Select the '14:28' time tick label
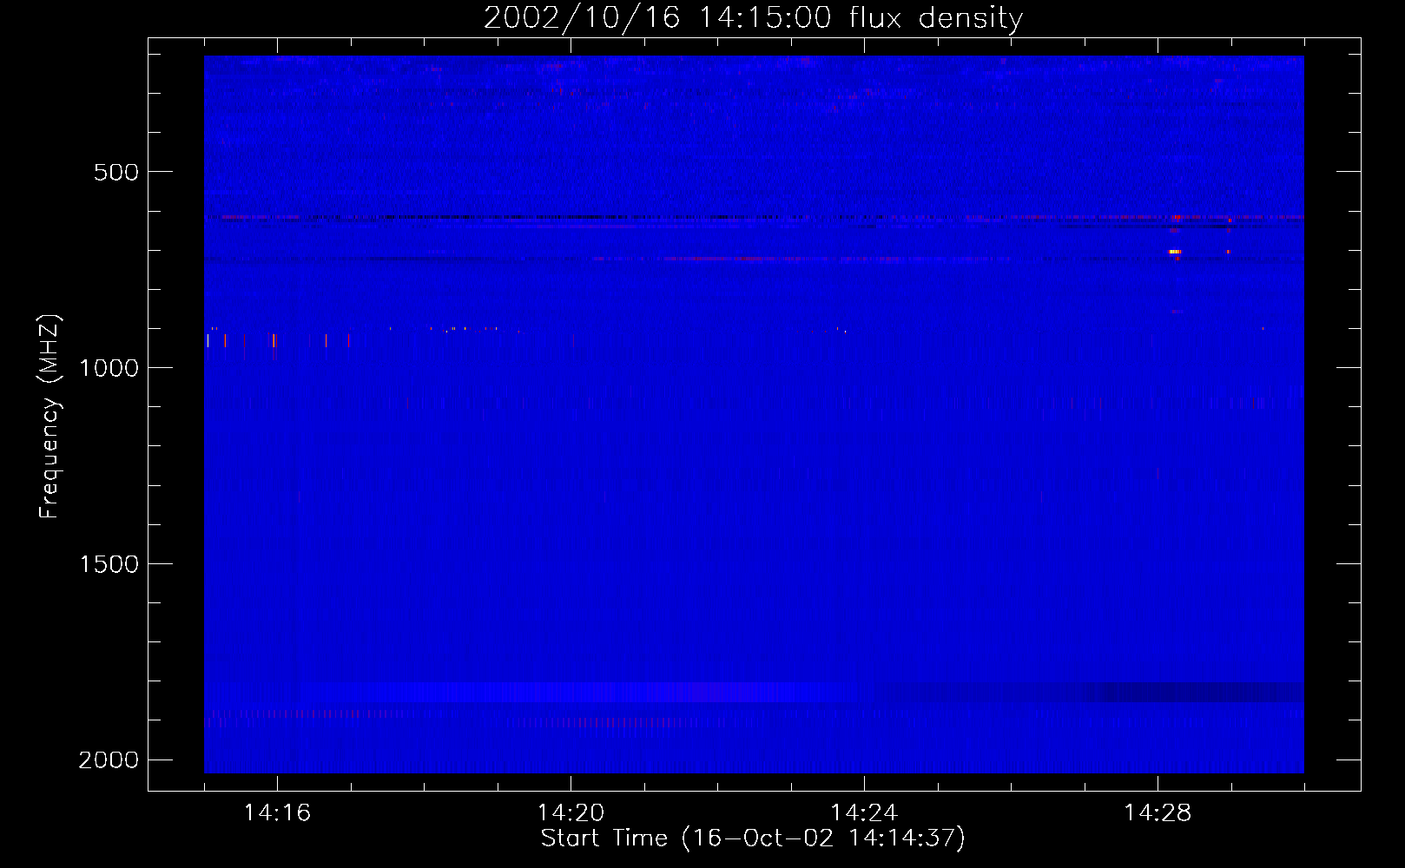Screen dimensions: 1405x868 point(1158,813)
